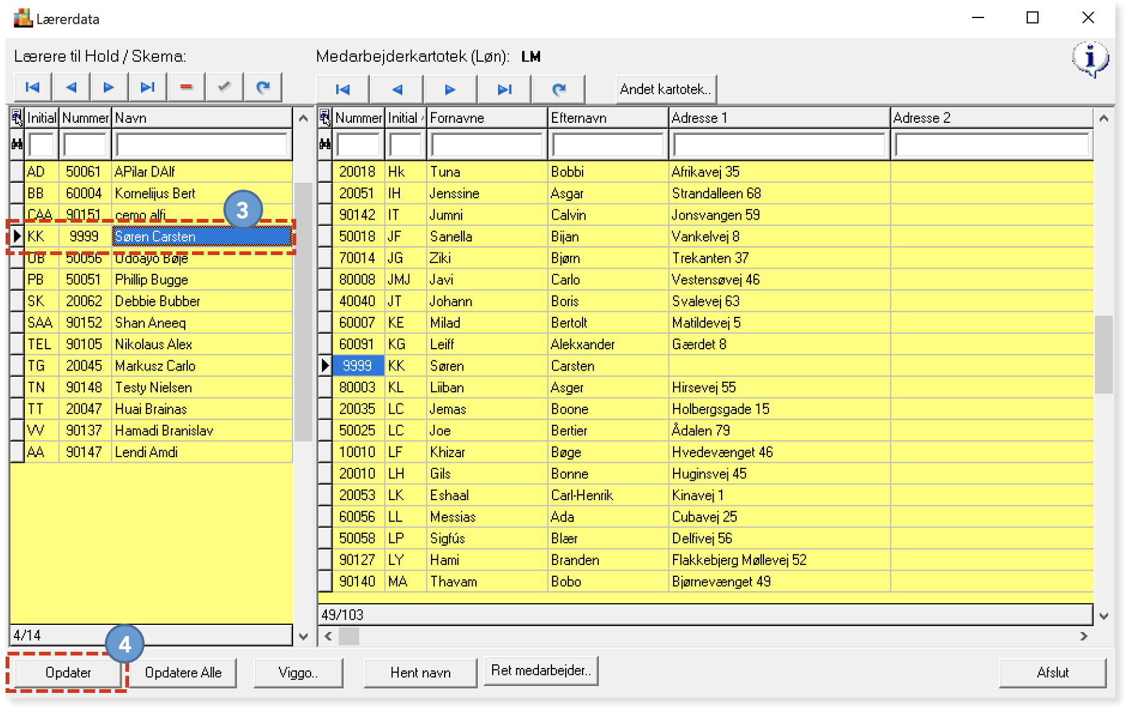Open the Viggo.. dialog button
1129x711 pixels.
click(298, 672)
